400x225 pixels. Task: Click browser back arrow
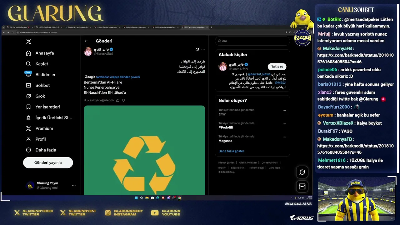4,32
